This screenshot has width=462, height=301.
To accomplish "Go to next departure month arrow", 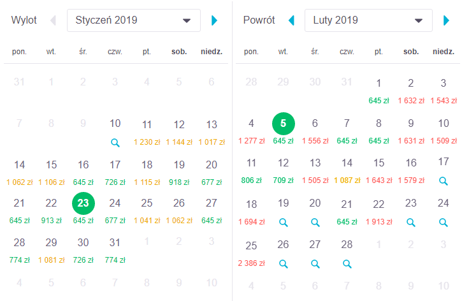I will click(214, 20).
